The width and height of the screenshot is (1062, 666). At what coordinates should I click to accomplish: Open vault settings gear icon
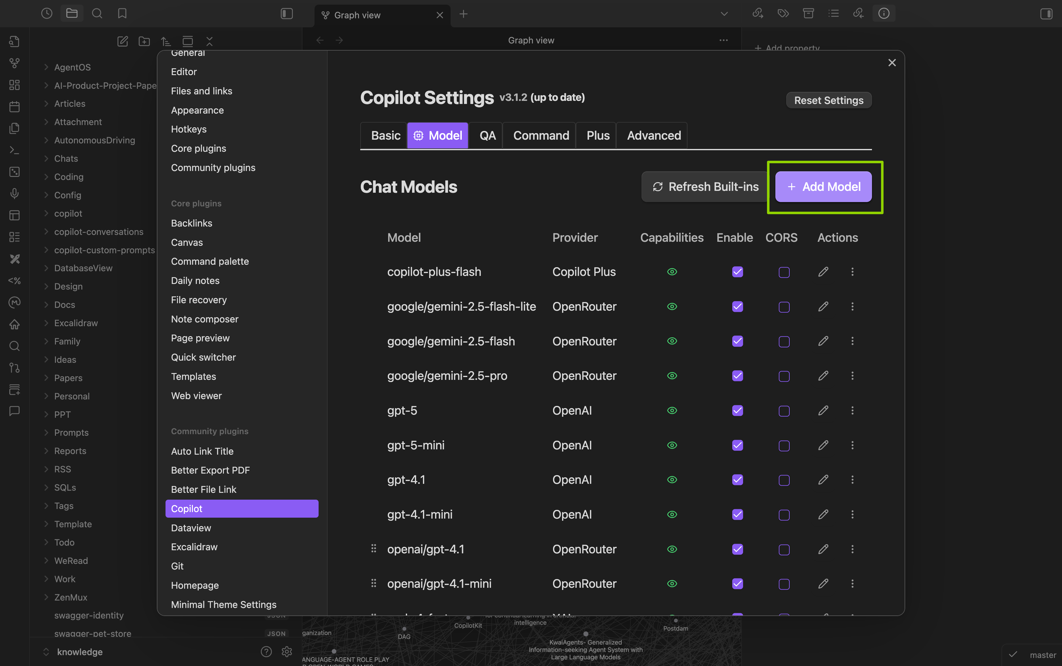click(287, 651)
